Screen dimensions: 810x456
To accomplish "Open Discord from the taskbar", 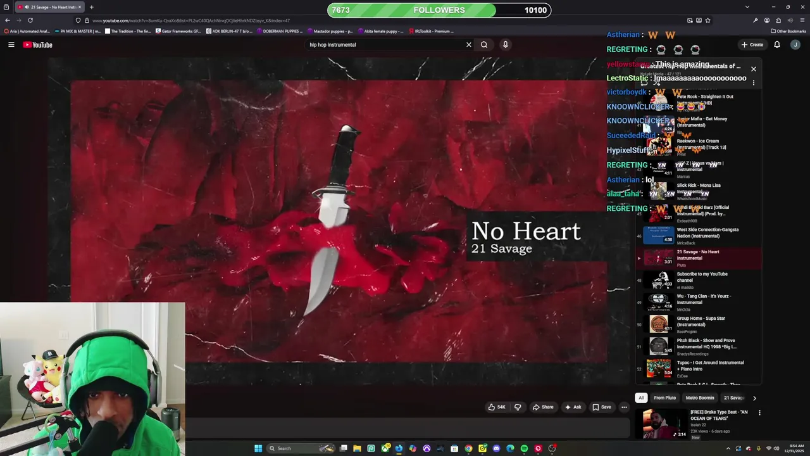I will click(x=496, y=448).
